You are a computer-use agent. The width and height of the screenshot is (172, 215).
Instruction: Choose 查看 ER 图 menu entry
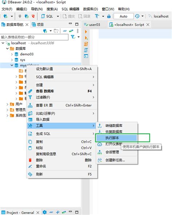[x=62, y=105]
